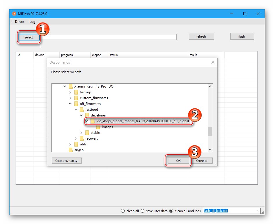Viewport: 274px width, 224px height.
Task: Select the developer folder name
Action: (x=98, y=115)
